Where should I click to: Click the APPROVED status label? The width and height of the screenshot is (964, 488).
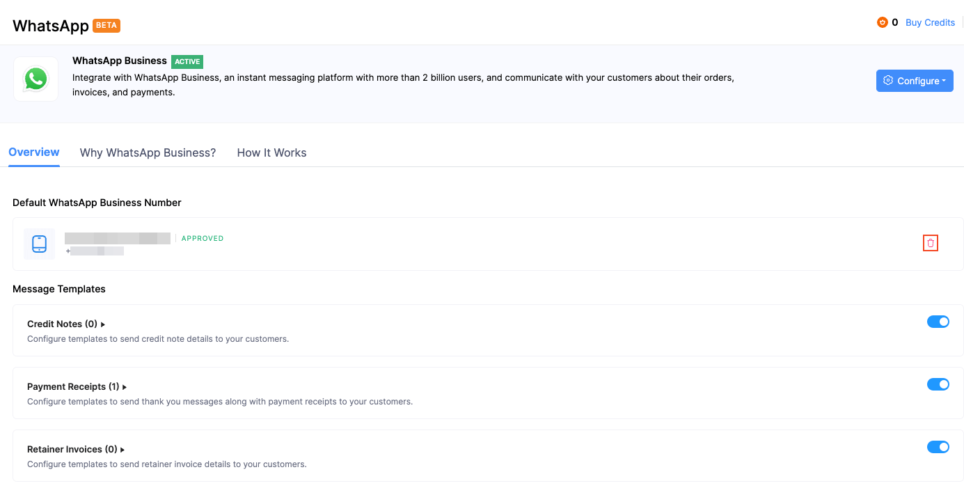(x=203, y=238)
